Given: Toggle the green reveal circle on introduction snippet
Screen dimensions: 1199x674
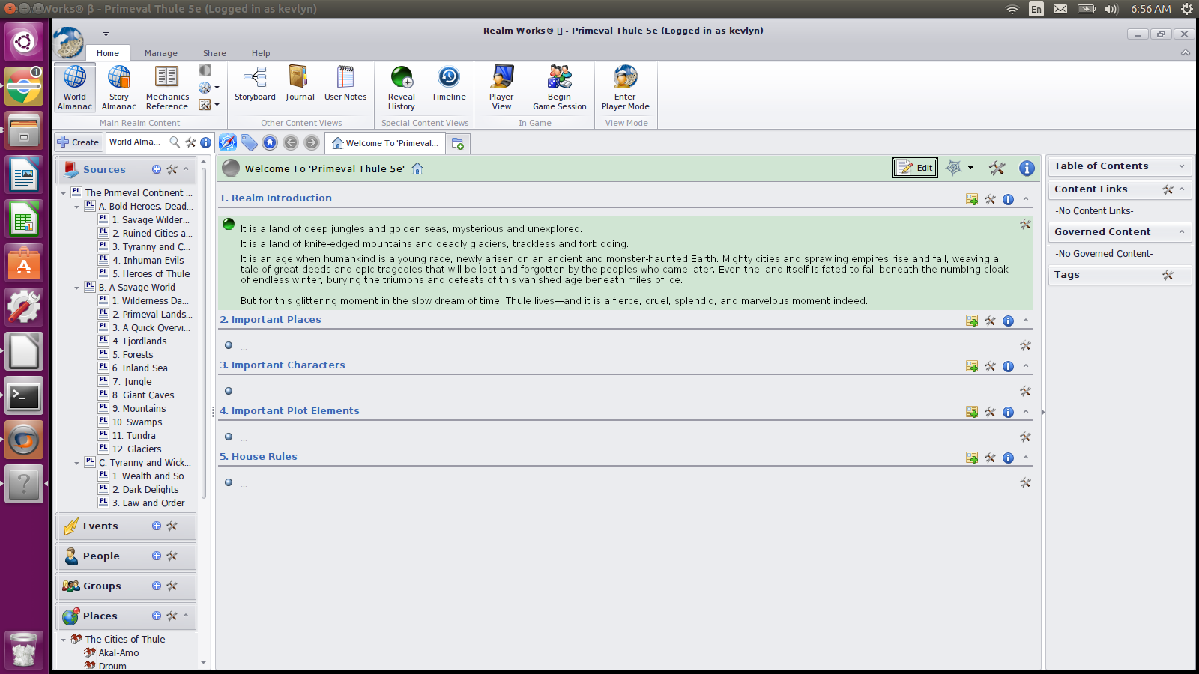Looking at the screenshot, I should tap(229, 224).
